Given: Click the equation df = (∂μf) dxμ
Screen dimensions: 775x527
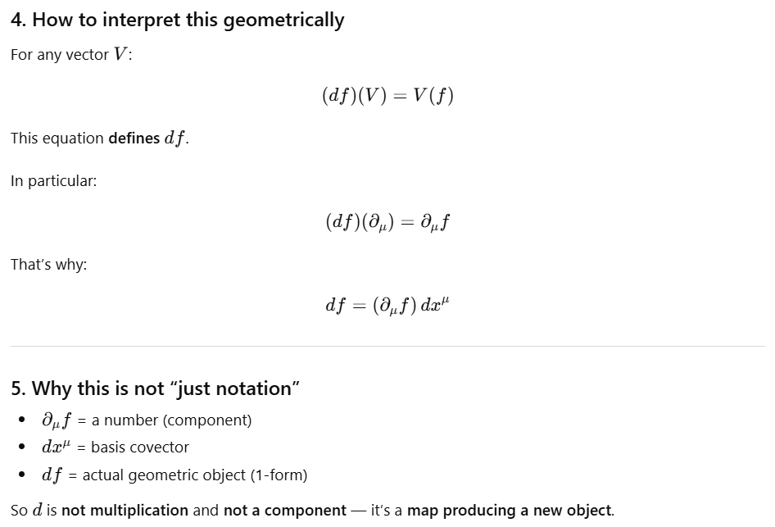Looking at the screenshot, I should (x=387, y=306).
